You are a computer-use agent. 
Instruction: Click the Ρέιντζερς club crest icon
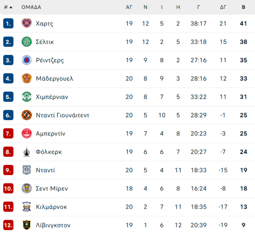27,60
